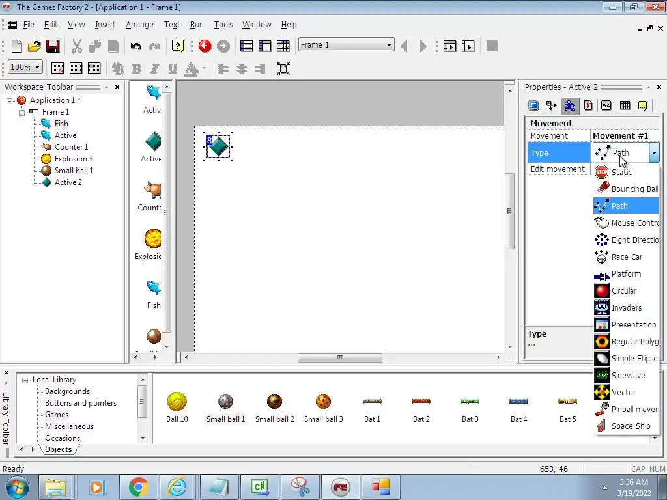Screen dimensions: 667x500
Task: Open the font color dropdown arrow
Action: (x=204, y=68)
